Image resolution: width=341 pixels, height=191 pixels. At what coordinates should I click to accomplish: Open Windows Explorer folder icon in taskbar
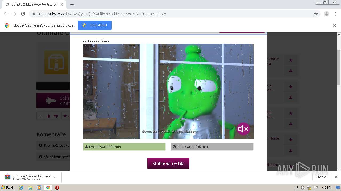coord(30,188)
